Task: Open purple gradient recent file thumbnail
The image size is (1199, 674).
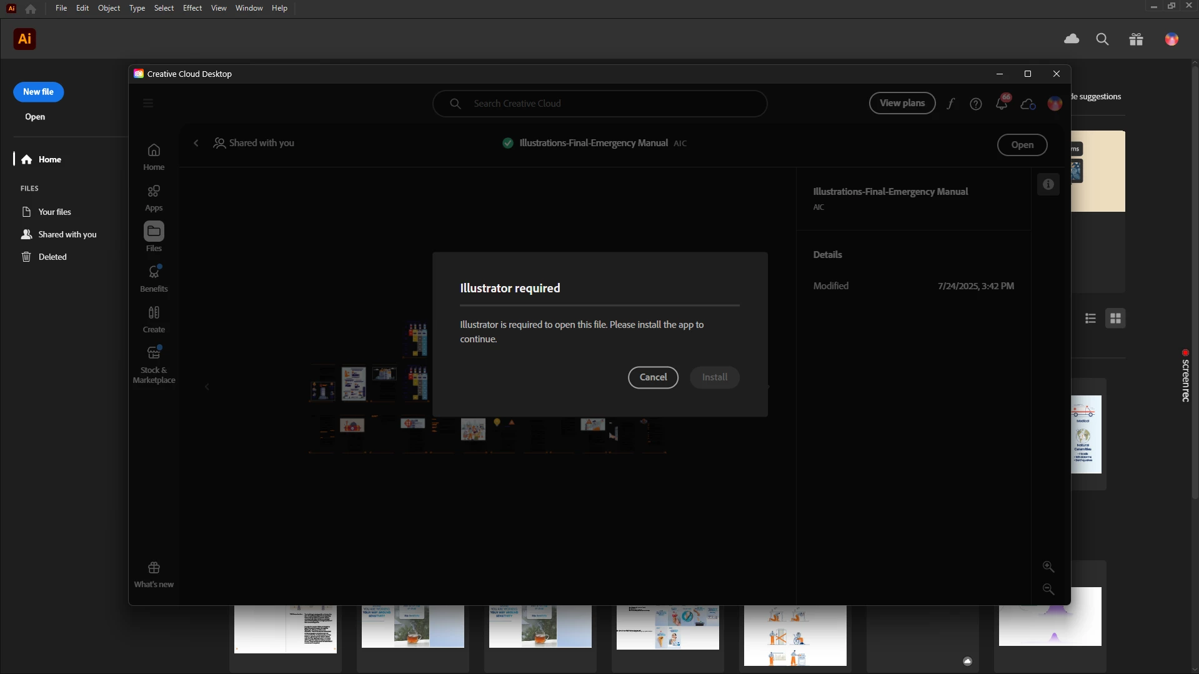Action: point(1050,617)
